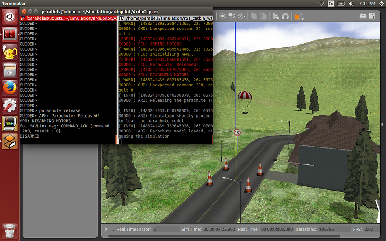Click the 'APM: DISARMING MOTORS' line
Image resolution: width=386 pixels, height=241 pixels.
pos(45,121)
